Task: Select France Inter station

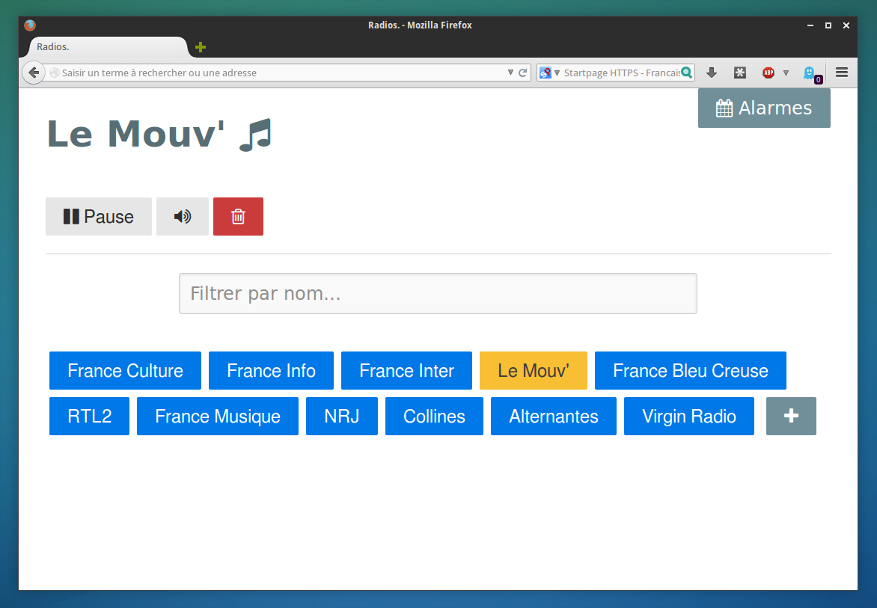Action: [x=406, y=370]
